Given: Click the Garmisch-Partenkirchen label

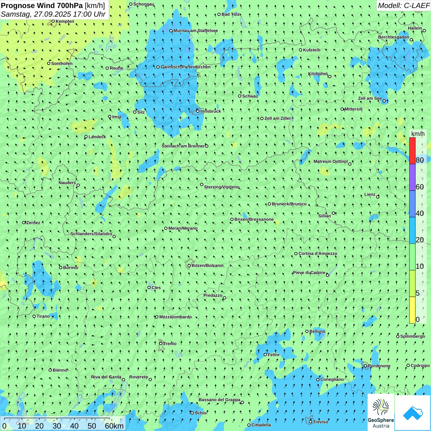Looking at the screenshot, I should [186, 67].
